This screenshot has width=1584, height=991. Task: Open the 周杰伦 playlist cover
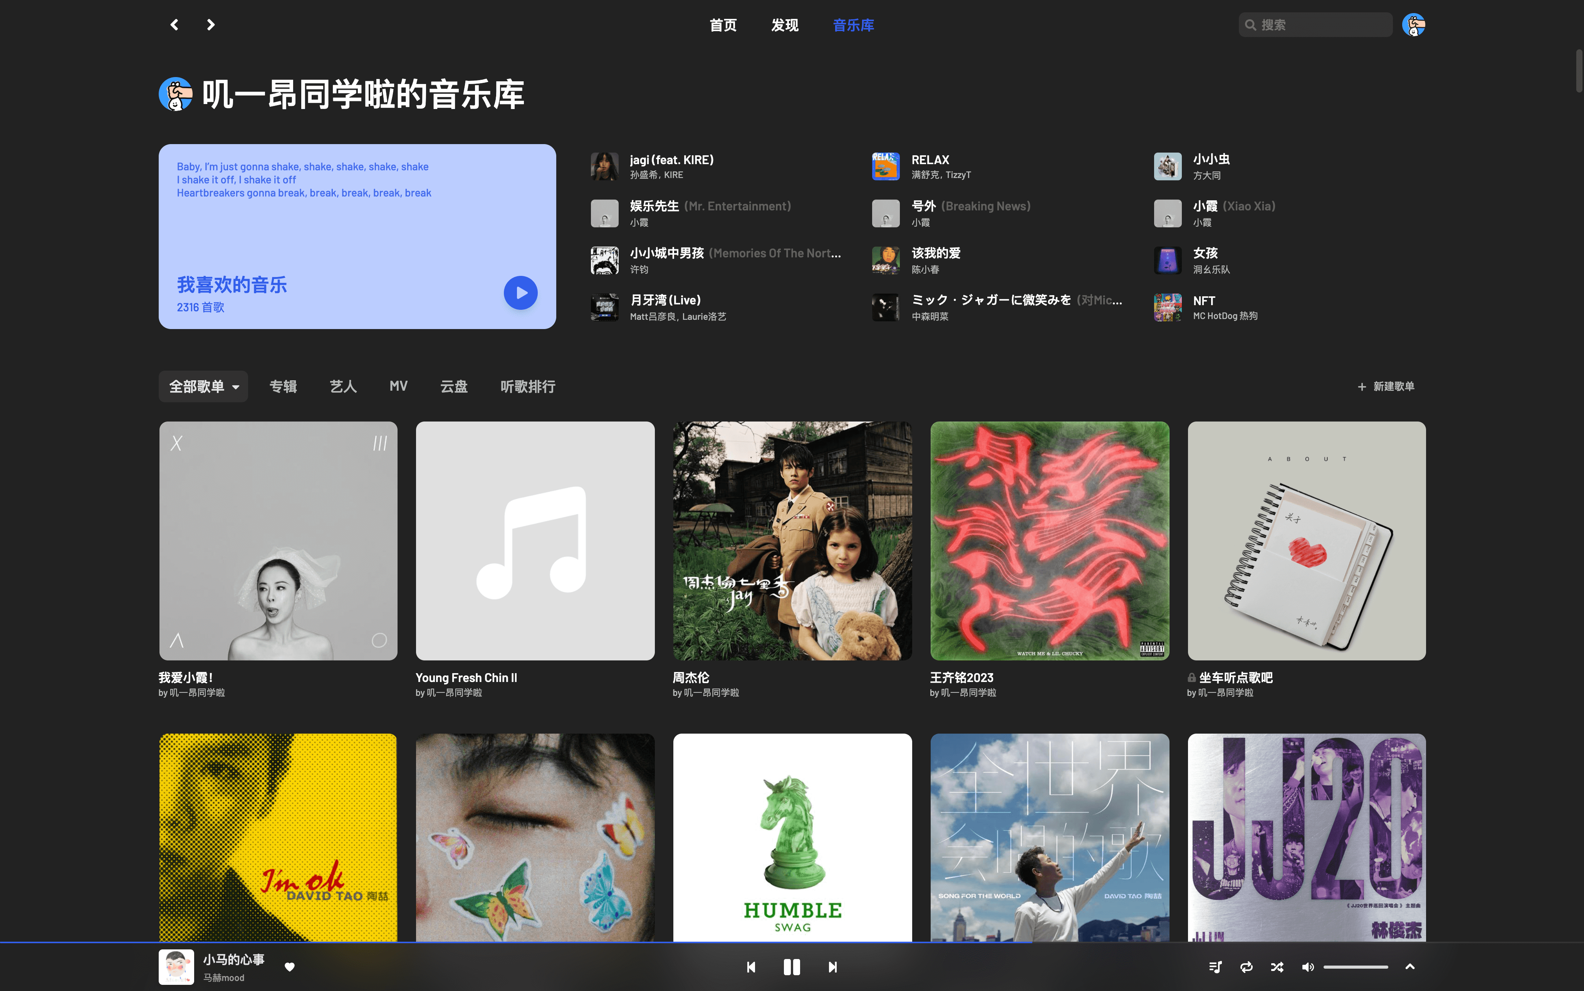pyautogui.click(x=792, y=541)
